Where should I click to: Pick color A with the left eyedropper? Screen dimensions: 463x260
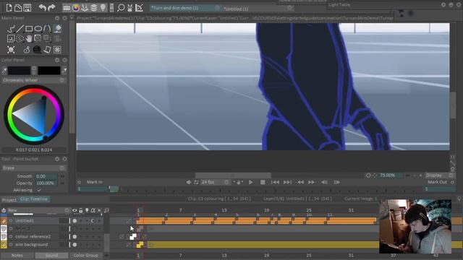coord(4,71)
